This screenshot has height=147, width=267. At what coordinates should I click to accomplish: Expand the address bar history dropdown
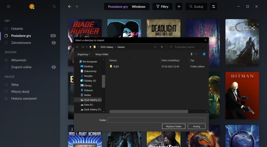tap(155, 47)
